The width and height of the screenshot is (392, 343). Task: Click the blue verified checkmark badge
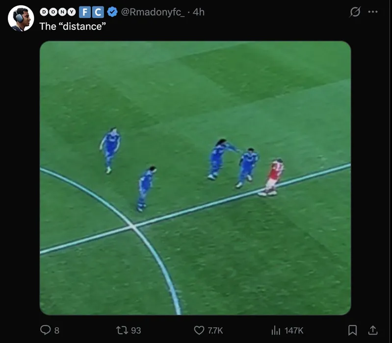[x=111, y=12]
